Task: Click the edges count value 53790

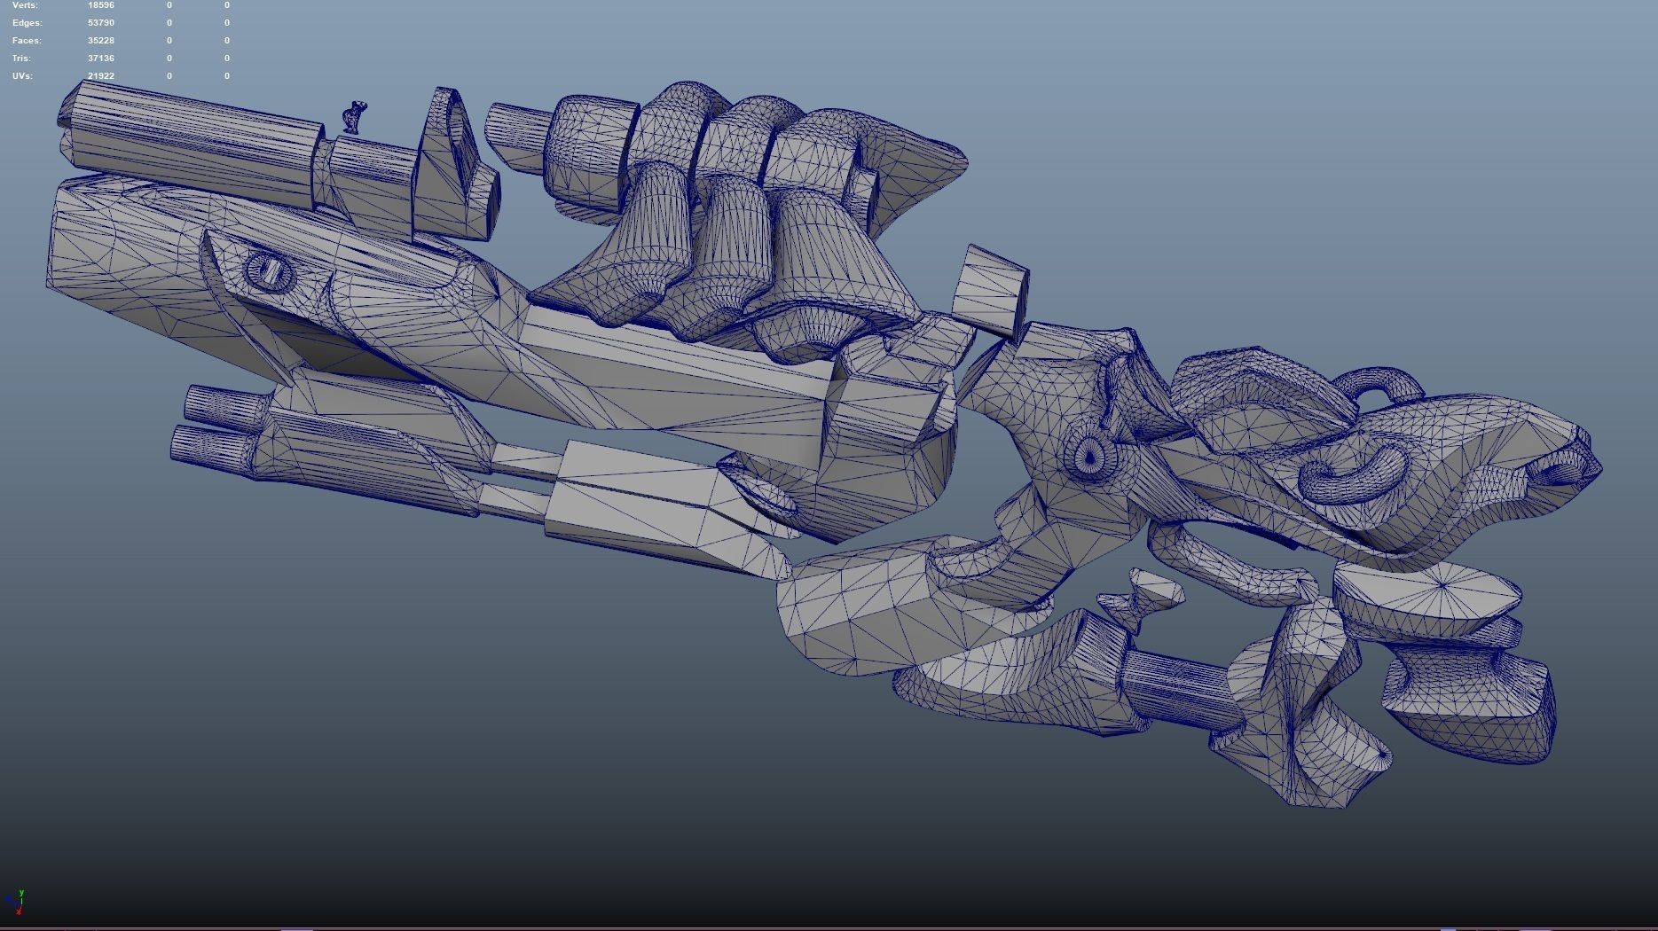Action: [x=101, y=23]
